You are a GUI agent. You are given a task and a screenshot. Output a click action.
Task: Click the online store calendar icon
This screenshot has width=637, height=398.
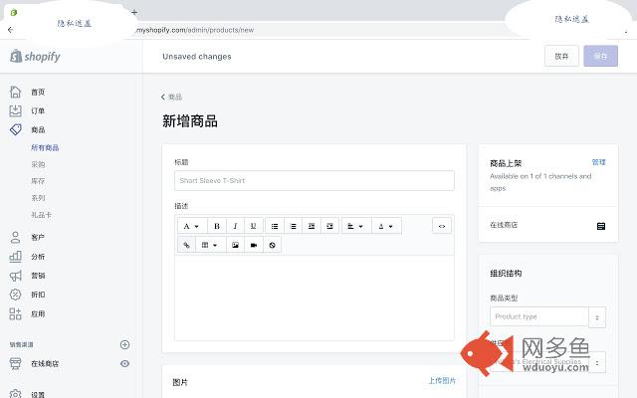[x=601, y=226]
